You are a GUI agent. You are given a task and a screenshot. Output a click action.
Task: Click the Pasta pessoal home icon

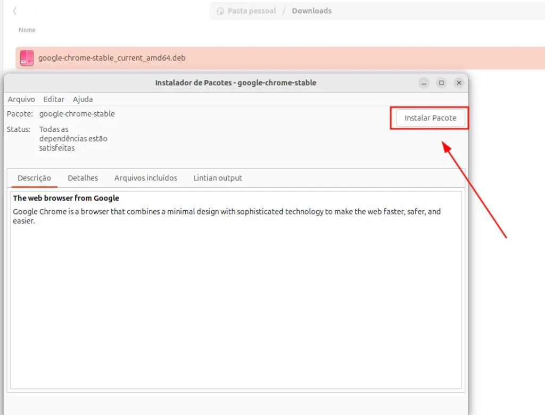(220, 11)
